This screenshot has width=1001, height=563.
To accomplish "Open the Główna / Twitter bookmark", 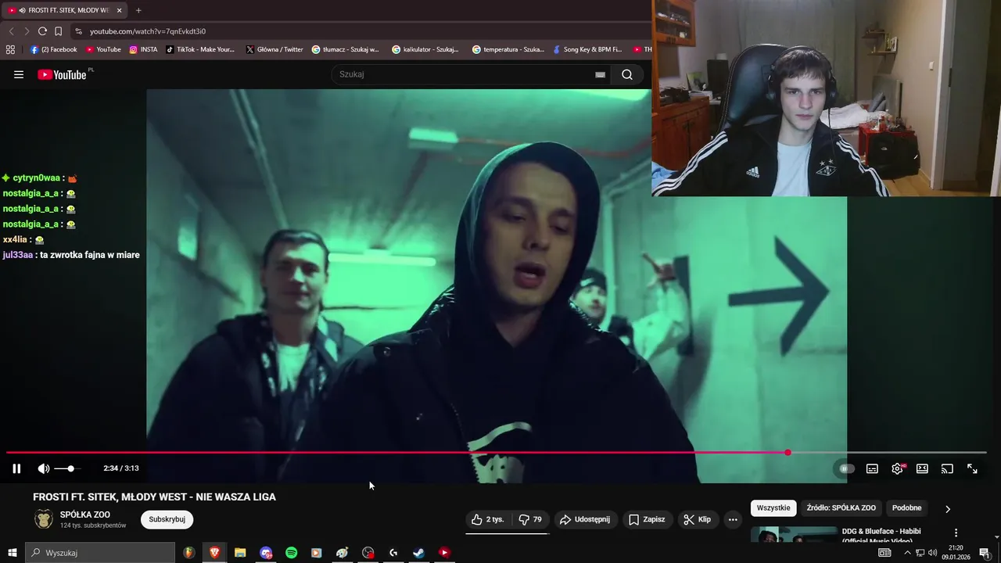I will (x=274, y=49).
